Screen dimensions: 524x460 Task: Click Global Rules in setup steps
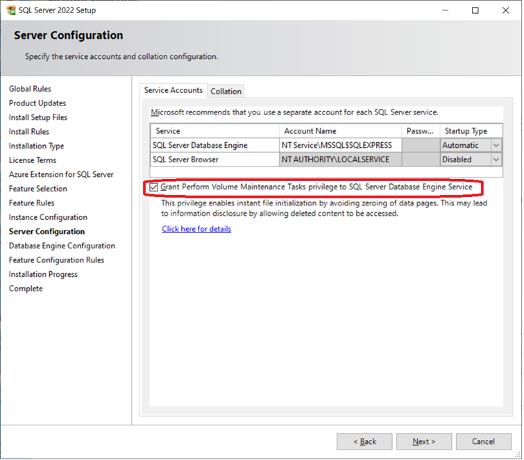tap(30, 90)
